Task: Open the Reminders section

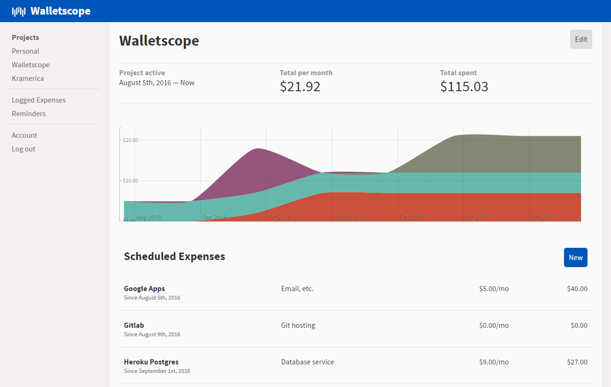Action: coord(29,113)
